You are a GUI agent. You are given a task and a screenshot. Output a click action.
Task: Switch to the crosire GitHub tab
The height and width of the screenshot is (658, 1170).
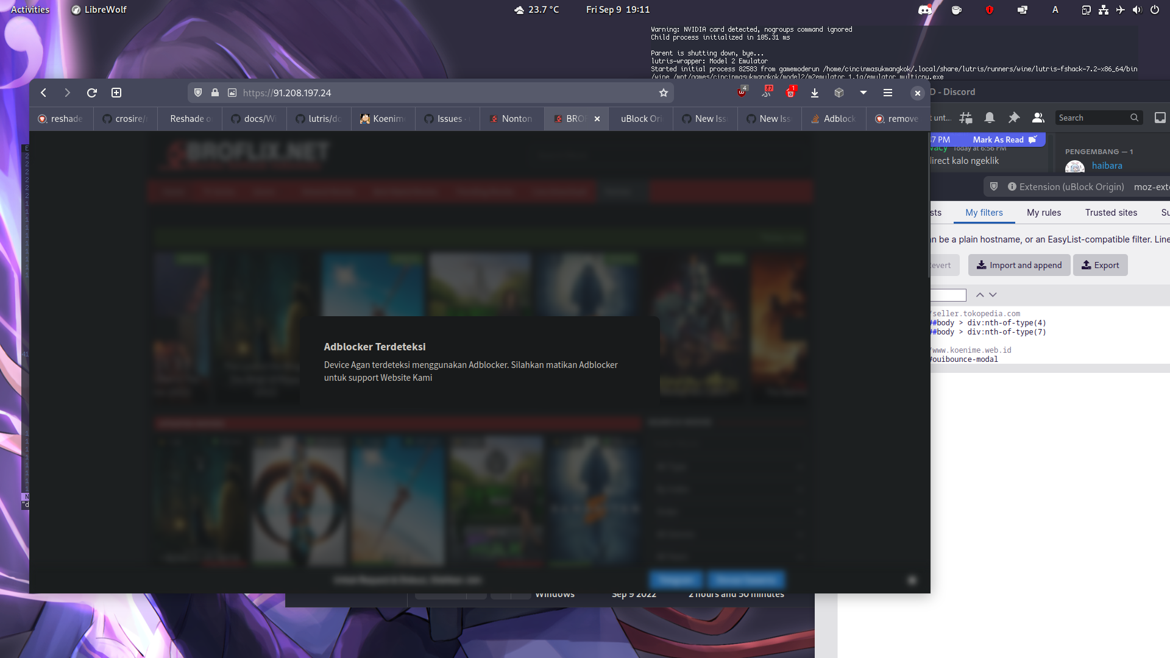tap(126, 119)
